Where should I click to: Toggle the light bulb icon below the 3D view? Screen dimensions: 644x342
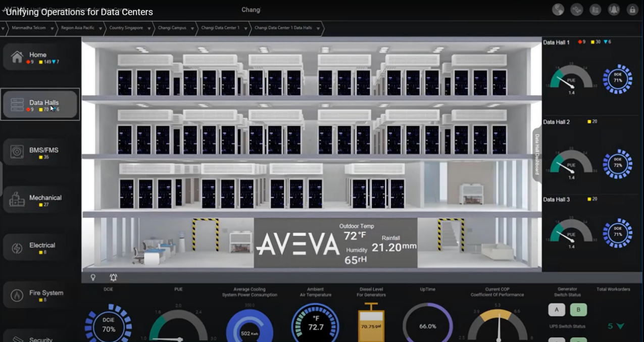tap(93, 277)
